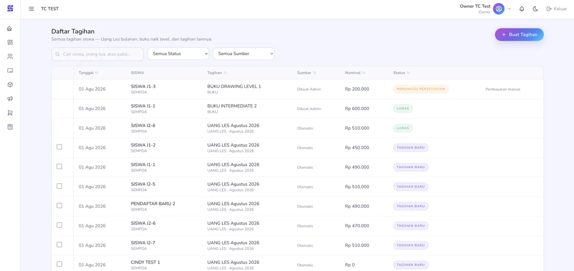This screenshot has height=271, width=574.
Task: Click the BUKU INTERMEDIATE 2 bill title
Action: pyautogui.click(x=232, y=106)
